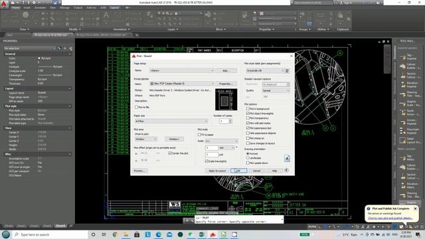Enable Plot in background checkbox

point(248,109)
